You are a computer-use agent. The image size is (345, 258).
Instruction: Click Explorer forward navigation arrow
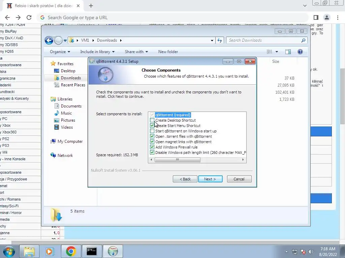point(58,40)
